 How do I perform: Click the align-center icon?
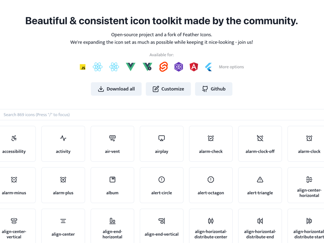click(63, 226)
